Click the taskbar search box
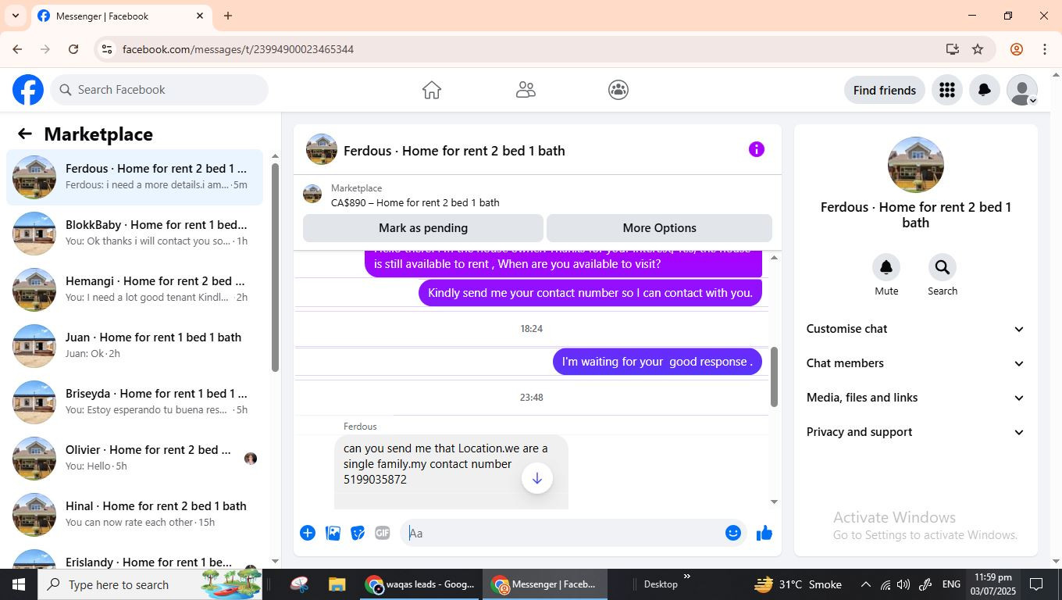This screenshot has width=1062, height=600. pyautogui.click(x=150, y=584)
